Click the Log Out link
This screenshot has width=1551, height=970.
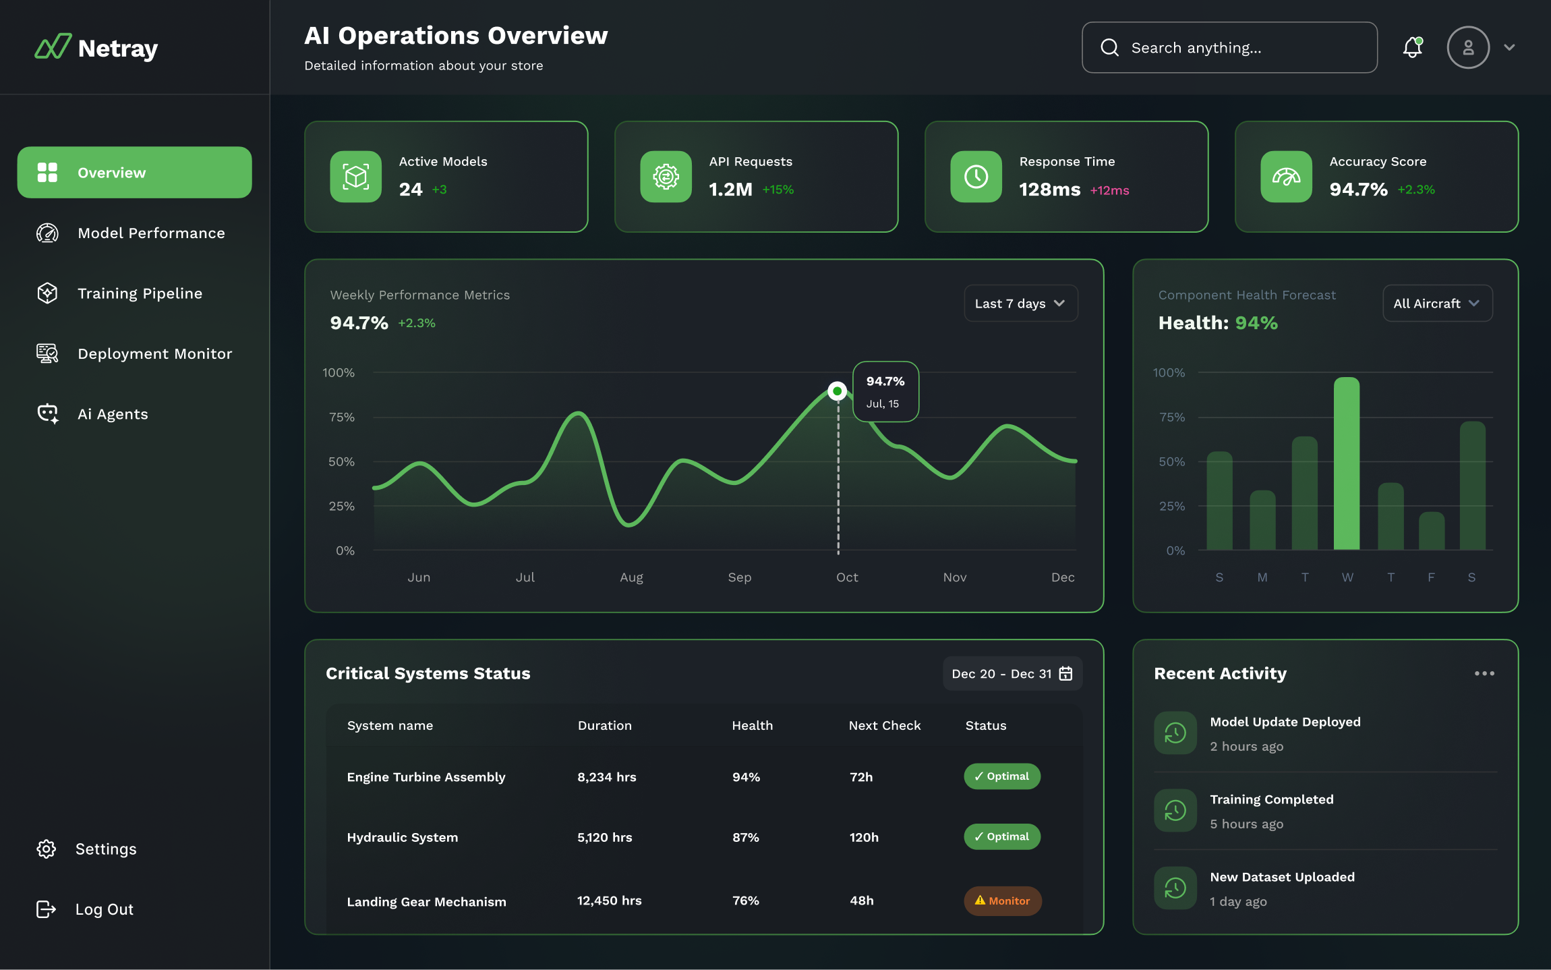[x=104, y=909]
